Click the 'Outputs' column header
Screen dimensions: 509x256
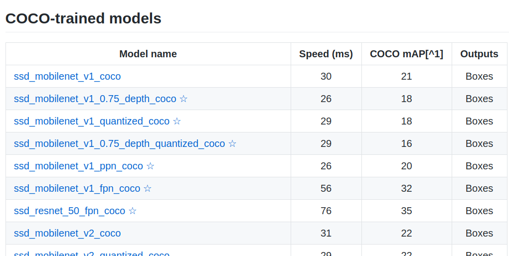(479, 54)
